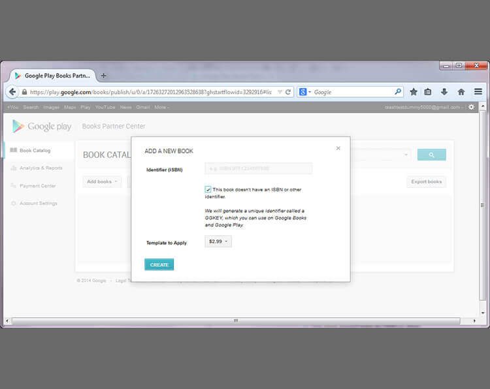Click the vertical scrollbar thumb

483,206
